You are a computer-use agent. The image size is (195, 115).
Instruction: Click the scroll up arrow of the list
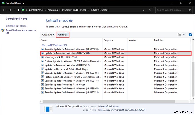pyautogui.click(x=193, y=40)
